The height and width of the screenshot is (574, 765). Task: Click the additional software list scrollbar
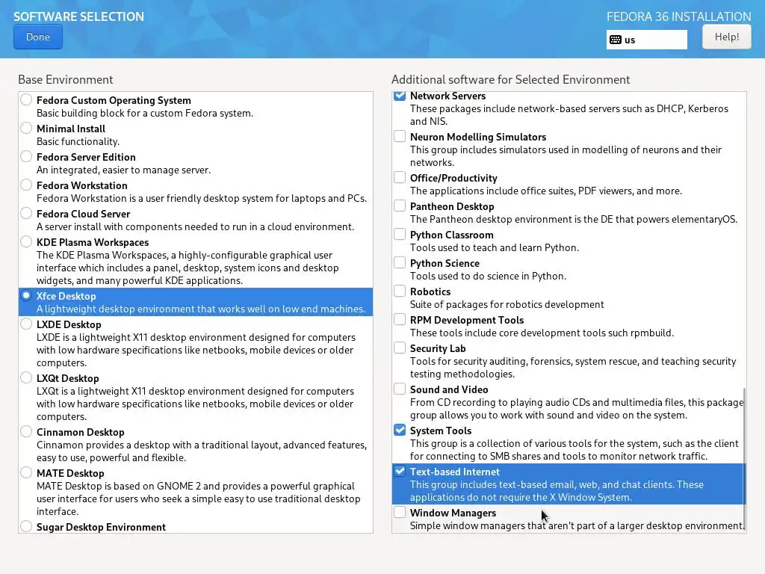[x=745, y=459]
